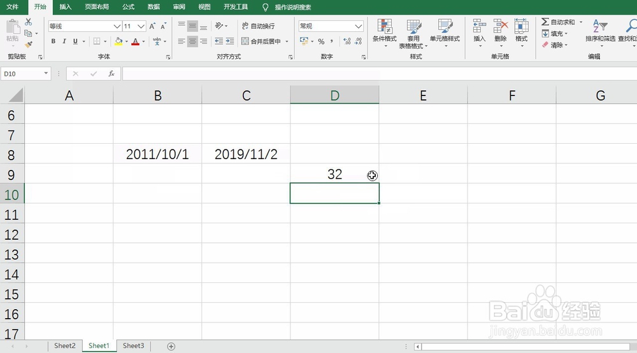Add a new sheet with plus button
The height and width of the screenshot is (353, 637).
pyautogui.click(x=171, y=347)
